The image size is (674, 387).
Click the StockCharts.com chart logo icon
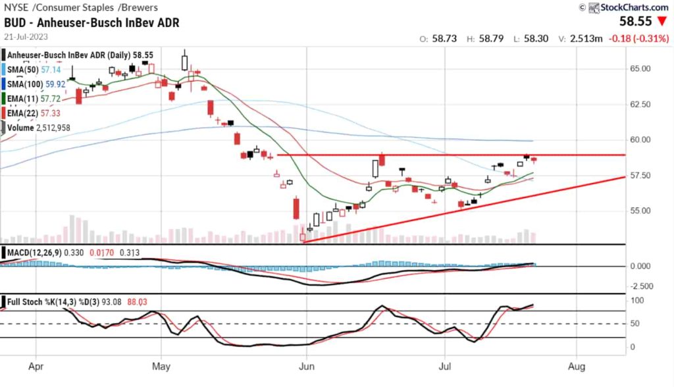594,9
